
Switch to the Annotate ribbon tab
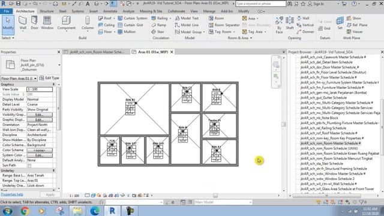tap(110, 11)
